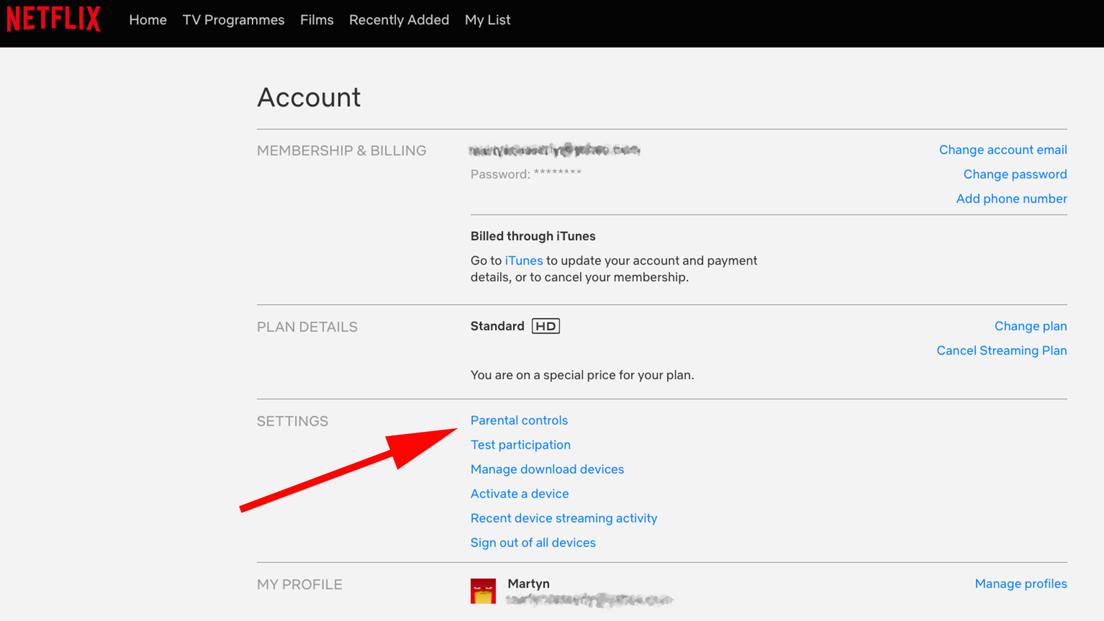The image size is (1104, 621).
Task: Click Manage profiles link
Action: click(x=1021, y=584)
